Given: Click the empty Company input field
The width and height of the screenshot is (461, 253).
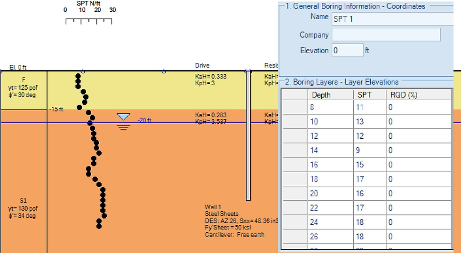Looking at the screenshot, I should pyautogui.click(x=386, y=35).
